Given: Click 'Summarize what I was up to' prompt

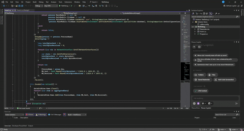Looking at the screenshot, I should click(x=214, y=65).
